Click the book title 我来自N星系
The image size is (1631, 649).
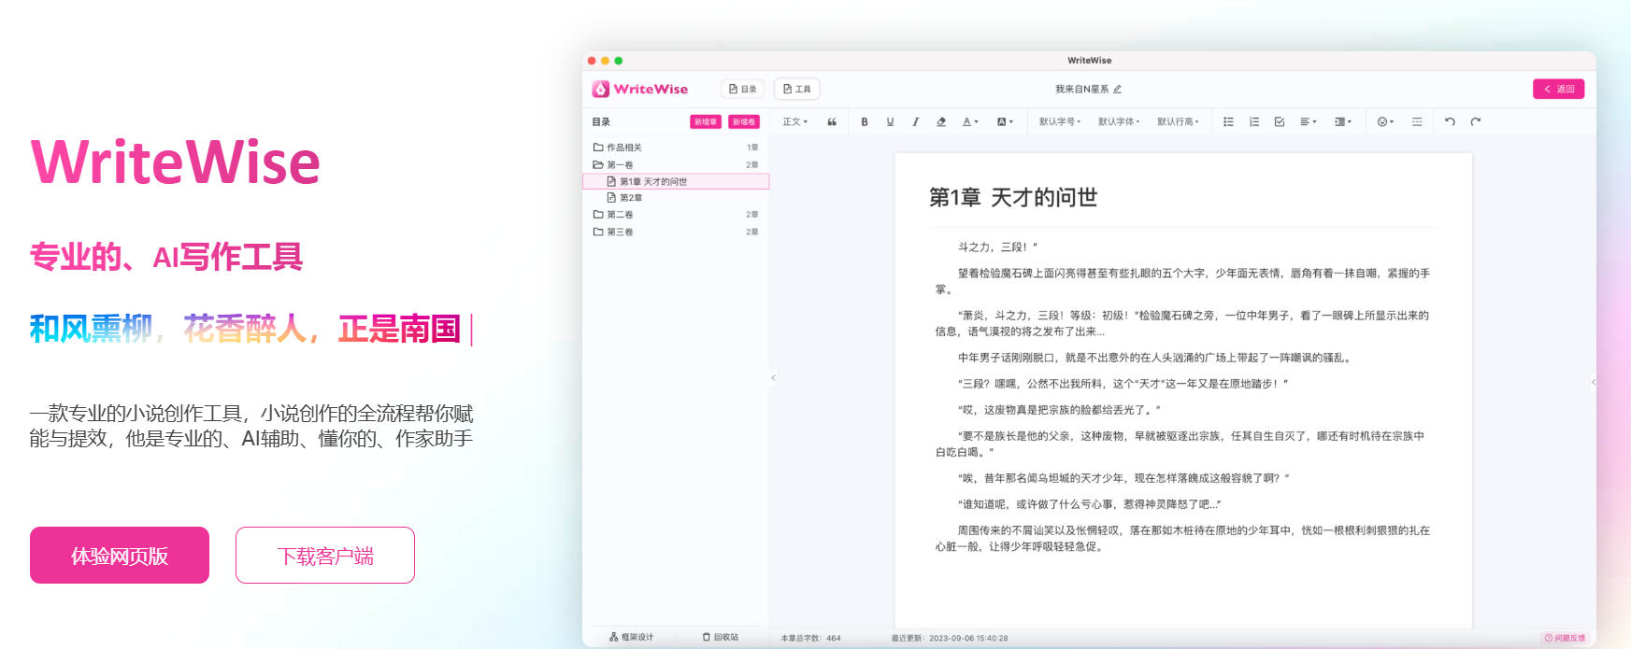[1081, 90]
